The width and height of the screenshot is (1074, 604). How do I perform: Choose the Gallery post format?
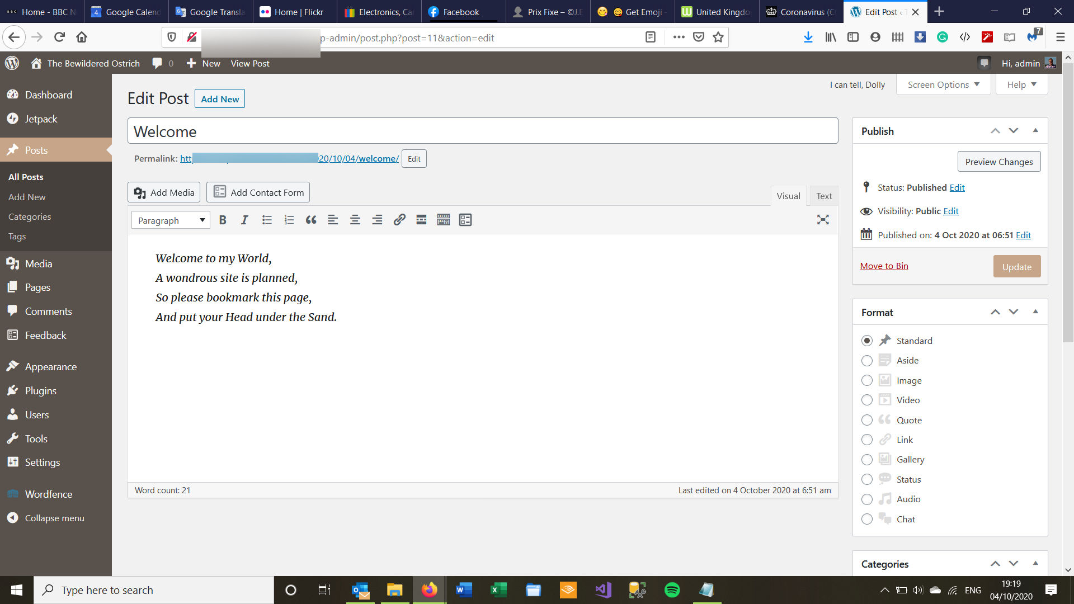pyautogui.click(x=866, y=460)
